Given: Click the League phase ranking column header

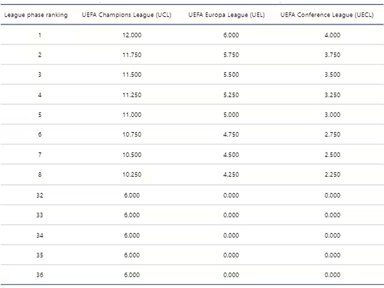Looking at the screenshot, I should tap(36, 15).
